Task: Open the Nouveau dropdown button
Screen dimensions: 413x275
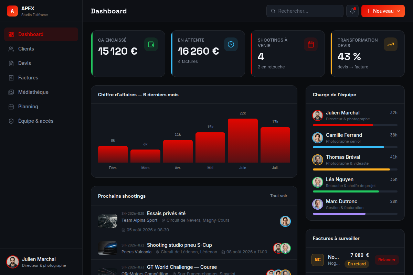Action: 383,11
